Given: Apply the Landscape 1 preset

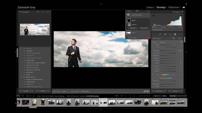Looking at the screenshot, I should click(30, 73).
